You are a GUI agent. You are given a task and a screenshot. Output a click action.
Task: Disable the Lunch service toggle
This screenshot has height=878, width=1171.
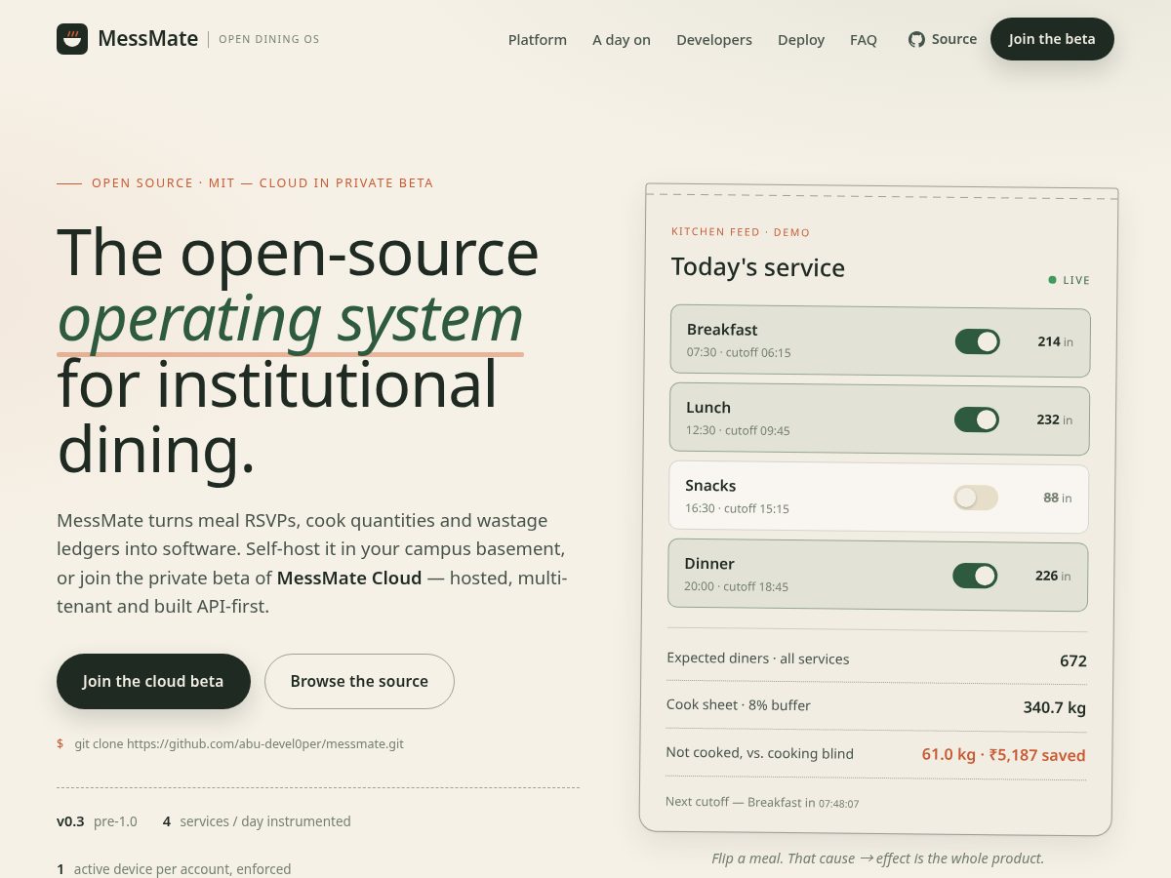coord(977,419)
